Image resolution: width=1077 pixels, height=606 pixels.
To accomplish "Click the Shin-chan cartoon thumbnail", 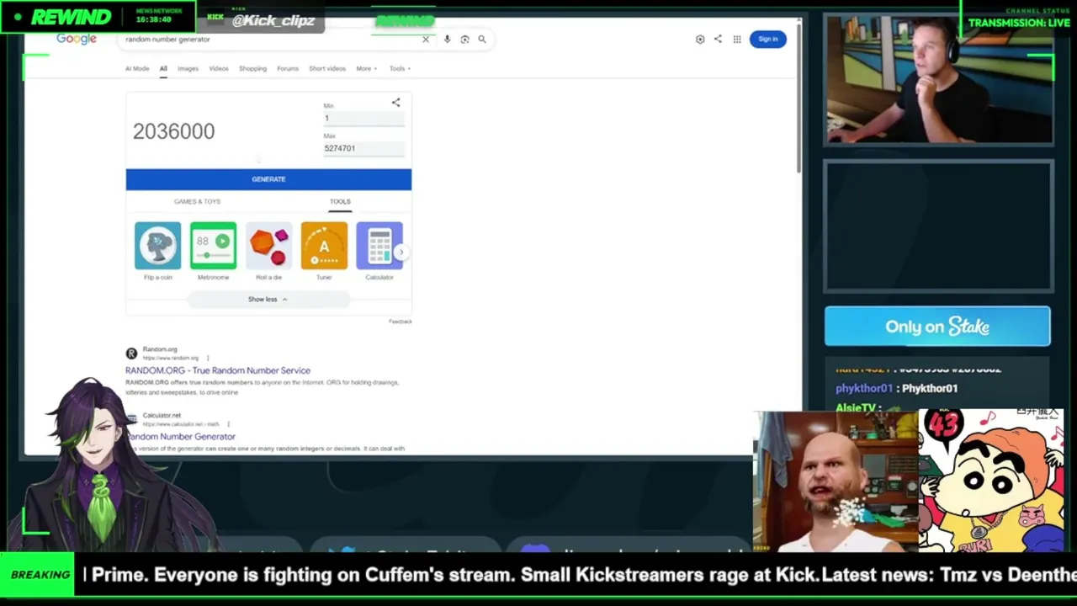I will click(990, 481).
